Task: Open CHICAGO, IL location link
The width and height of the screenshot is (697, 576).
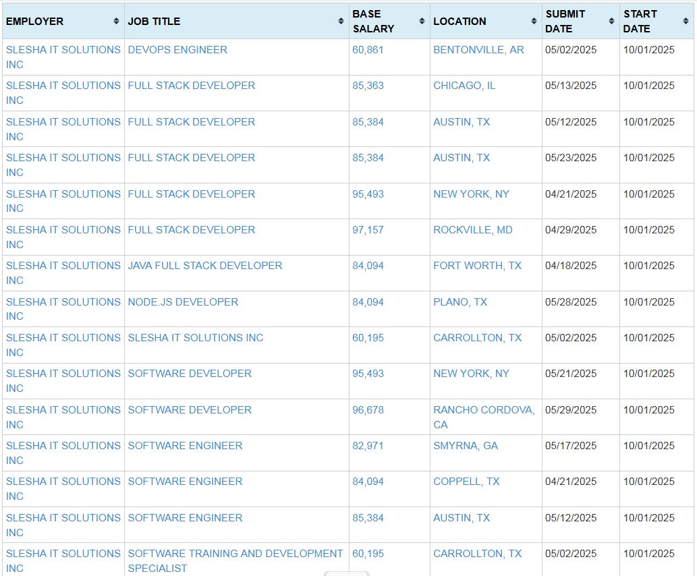Action: [464, 86]
